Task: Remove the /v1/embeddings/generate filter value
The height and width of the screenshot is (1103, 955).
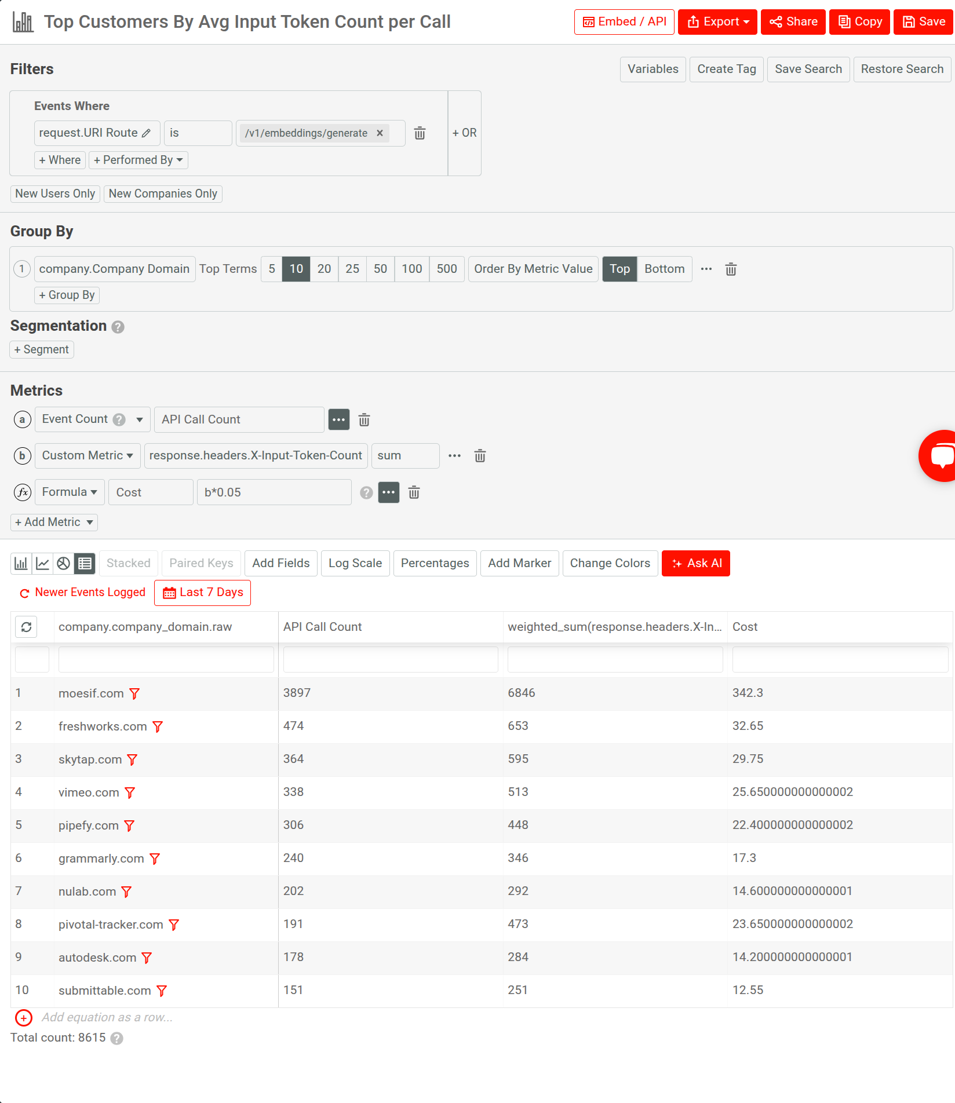Action: (380, 133)
